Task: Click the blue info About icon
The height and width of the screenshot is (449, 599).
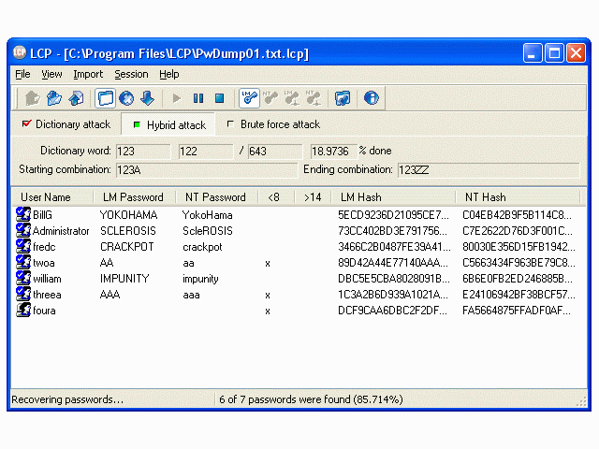Action: click(x=372, y=97)
